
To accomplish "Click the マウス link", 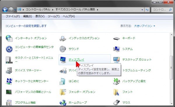I will click(x=126, y=103).
